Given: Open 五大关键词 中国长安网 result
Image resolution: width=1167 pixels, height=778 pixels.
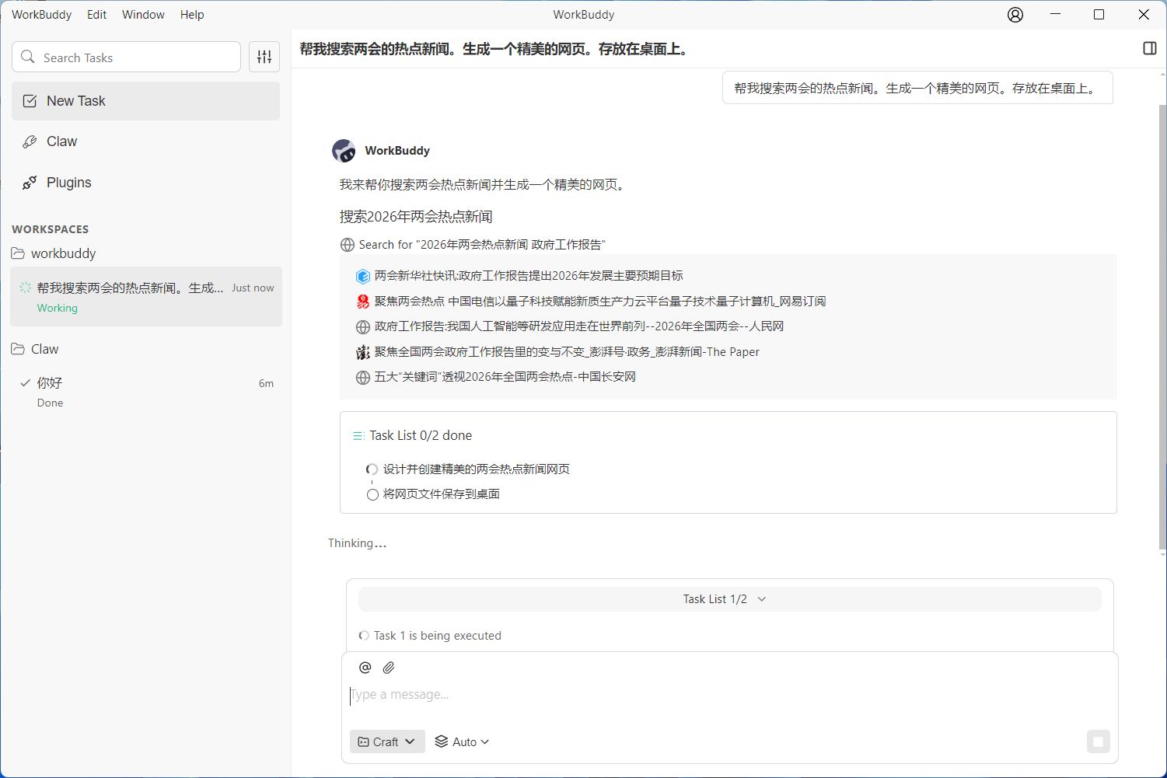Looking at the screenshot, I should coord(505,377).
